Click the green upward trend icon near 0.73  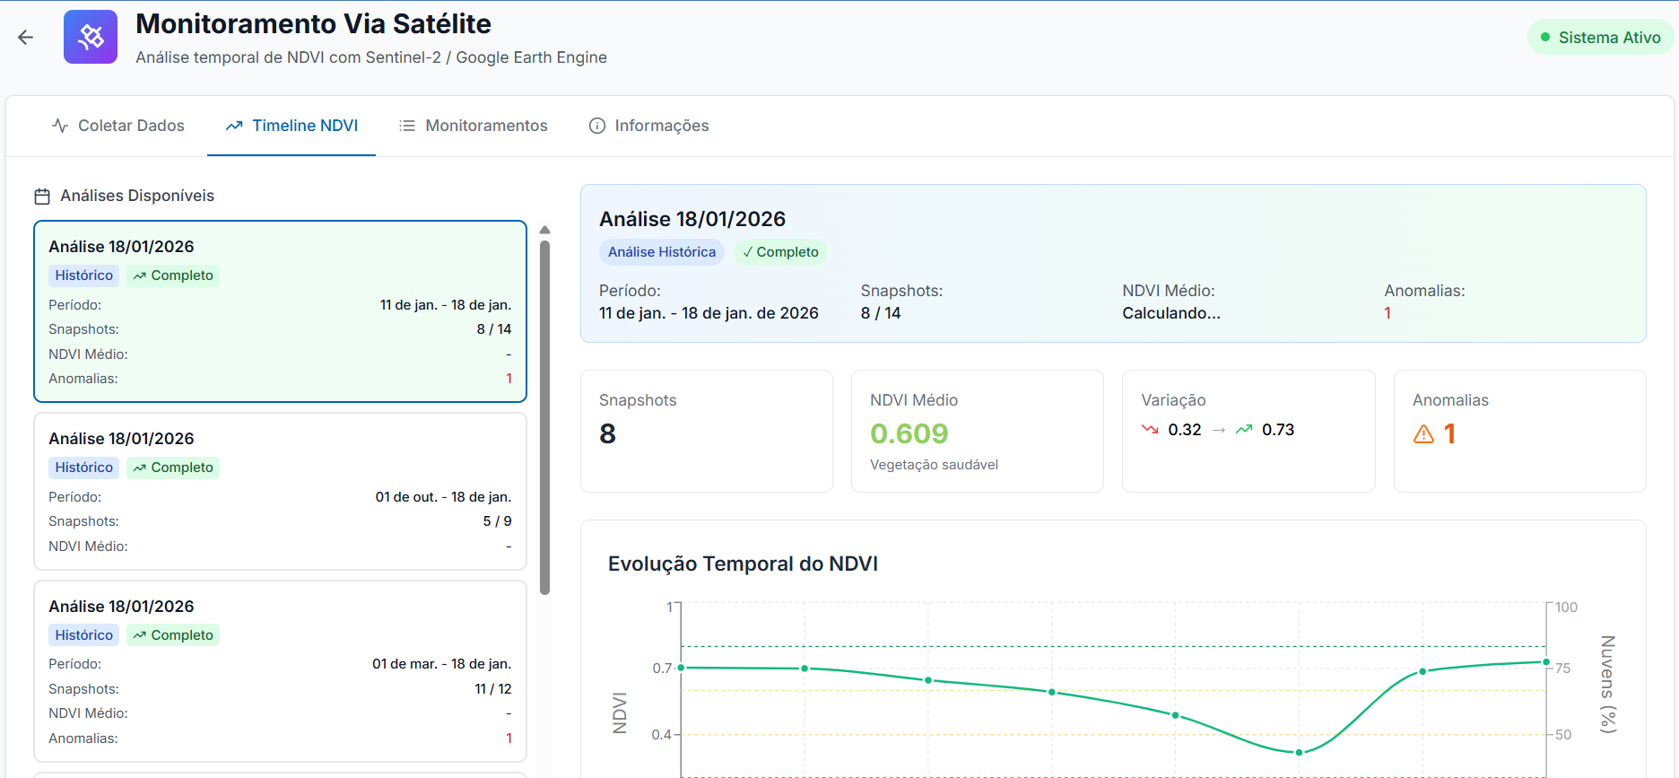[x=1244, y=430]
